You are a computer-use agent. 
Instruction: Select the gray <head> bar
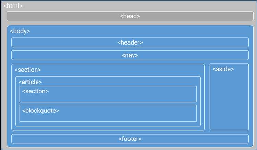point(130,16)
